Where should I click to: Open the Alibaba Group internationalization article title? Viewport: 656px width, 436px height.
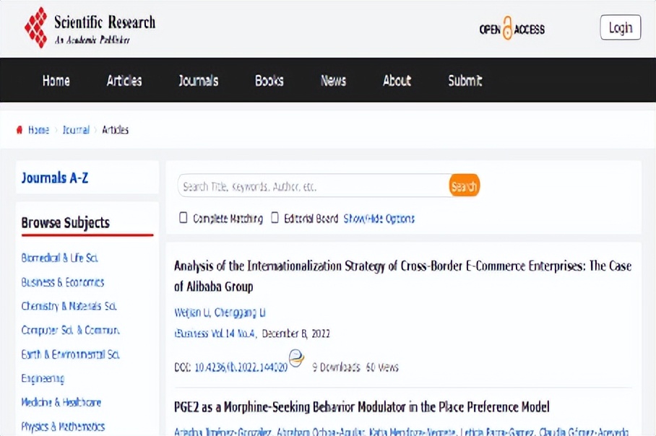[x=403, y=276]
